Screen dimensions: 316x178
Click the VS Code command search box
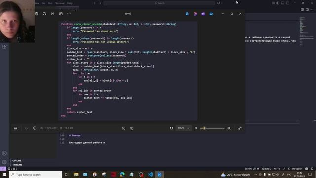tap(159, 3)
